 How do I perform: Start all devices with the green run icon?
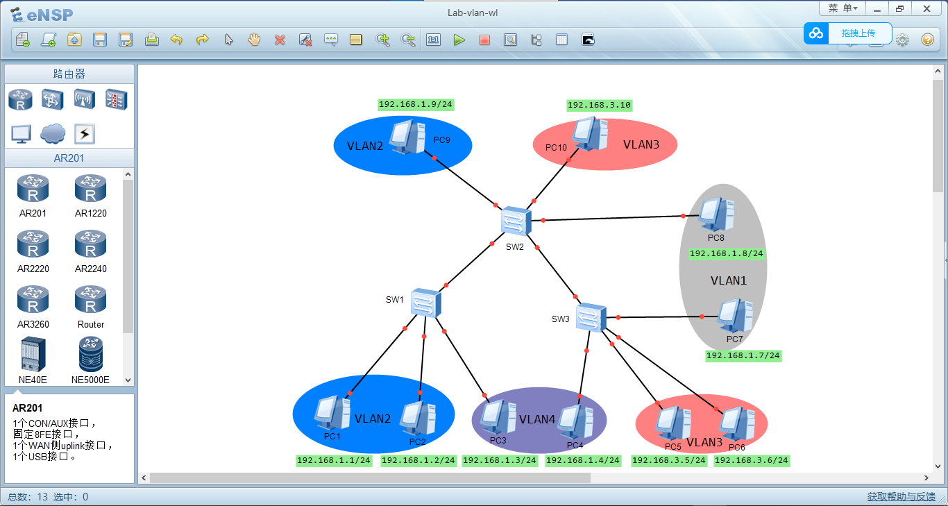[x=459, y=40]
